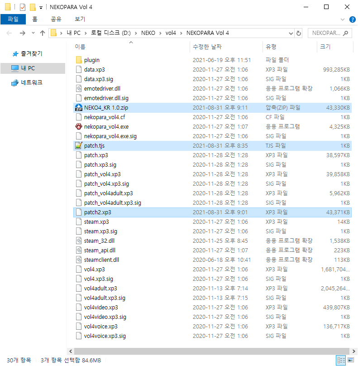The image size is (358, 366).
Task: Open the plugin folder icon
Action: point(79,60)
